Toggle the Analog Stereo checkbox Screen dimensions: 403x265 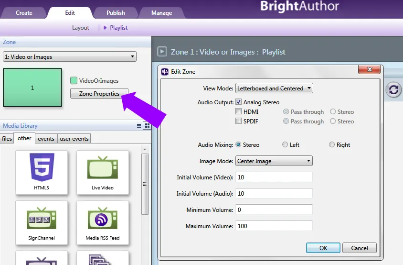point(239,102)
